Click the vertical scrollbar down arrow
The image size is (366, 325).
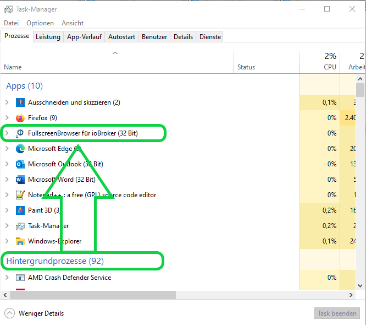pos(360,286)
